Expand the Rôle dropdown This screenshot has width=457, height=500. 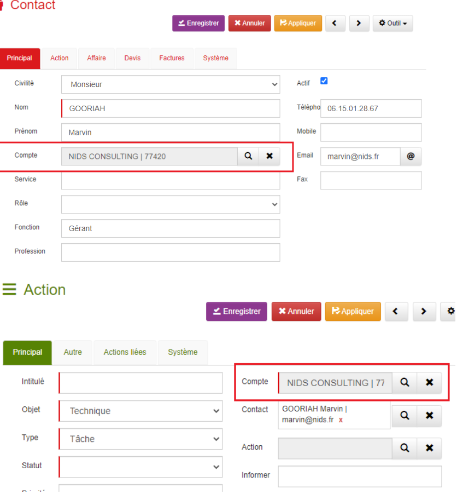171,204
